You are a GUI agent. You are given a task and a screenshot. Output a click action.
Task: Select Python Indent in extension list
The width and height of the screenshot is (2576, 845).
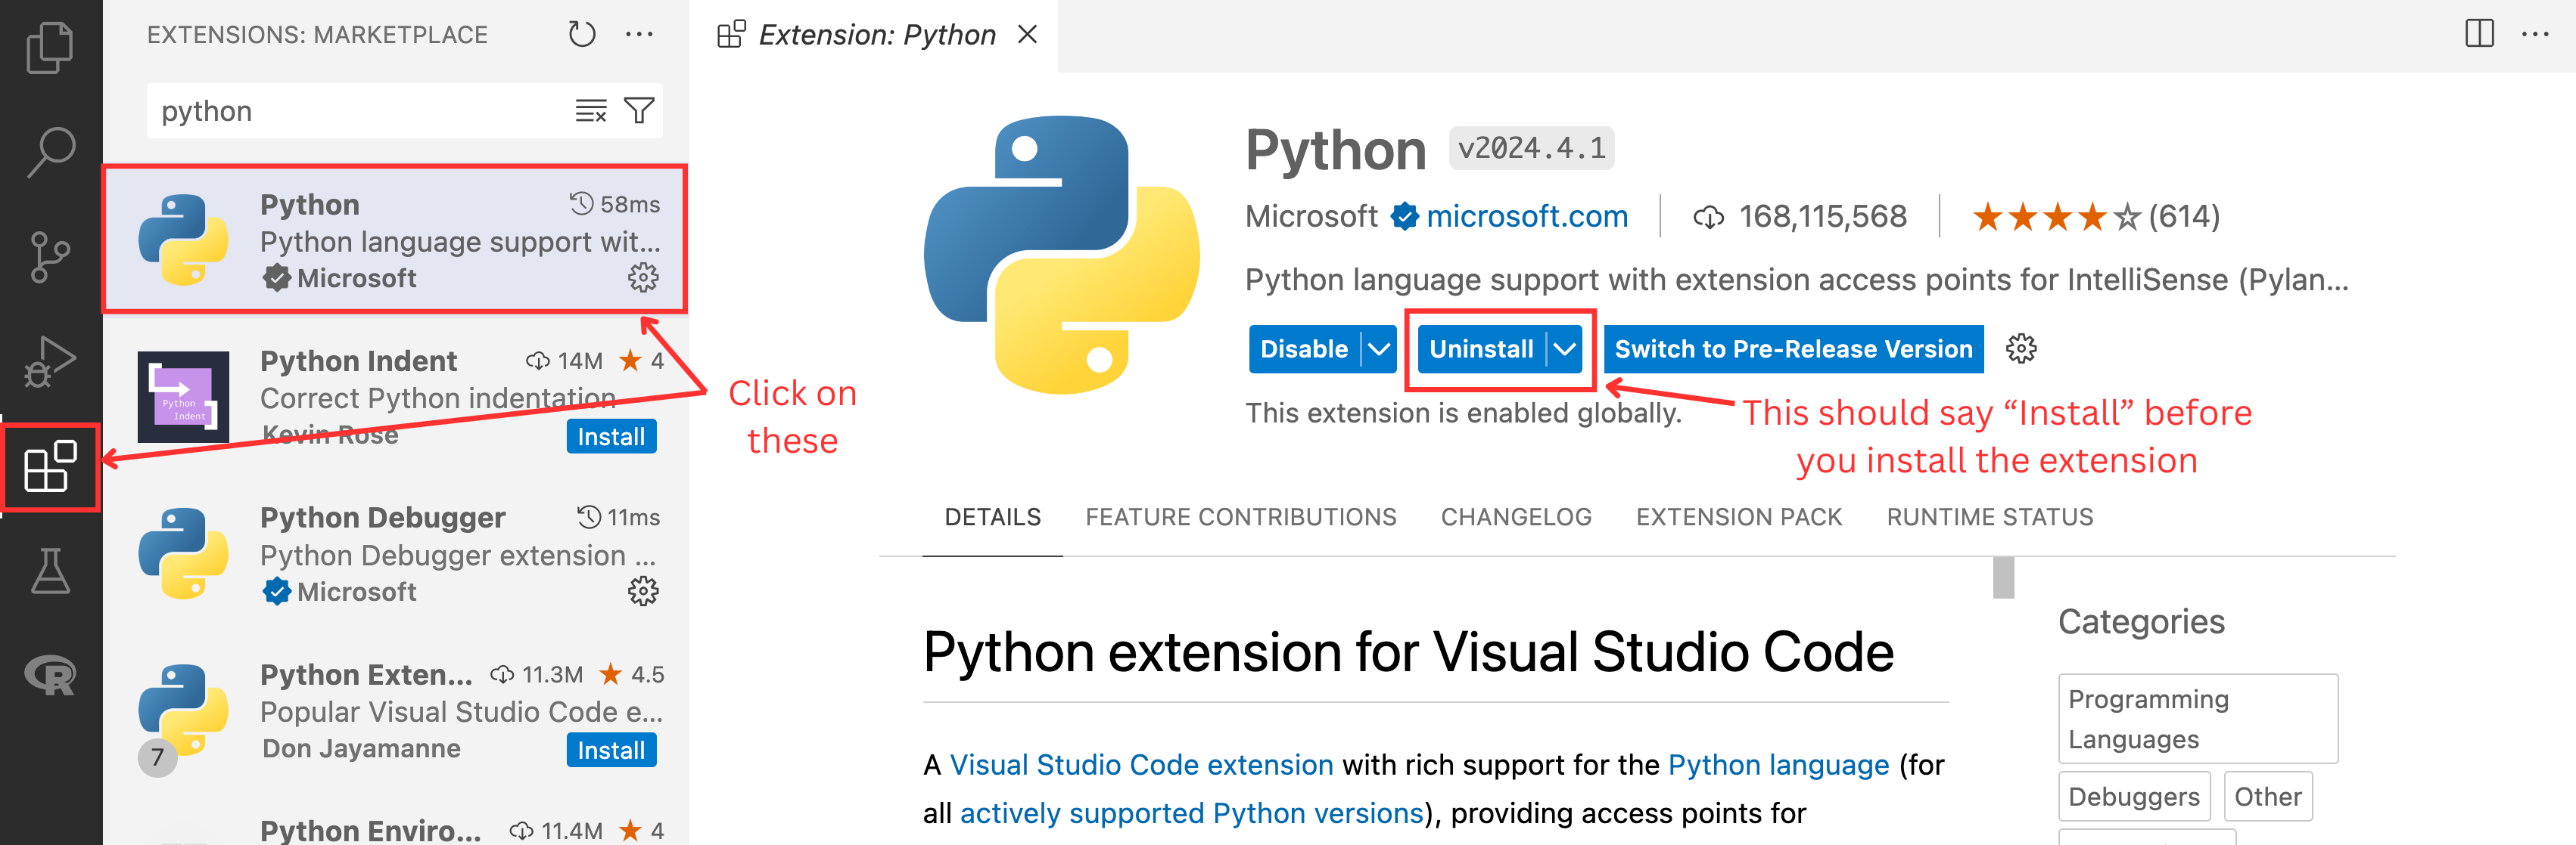point(396,397)
